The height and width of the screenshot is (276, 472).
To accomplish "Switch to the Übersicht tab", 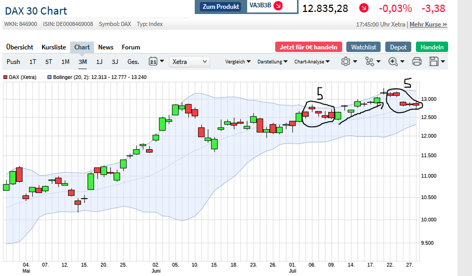I will click(20, 47).
